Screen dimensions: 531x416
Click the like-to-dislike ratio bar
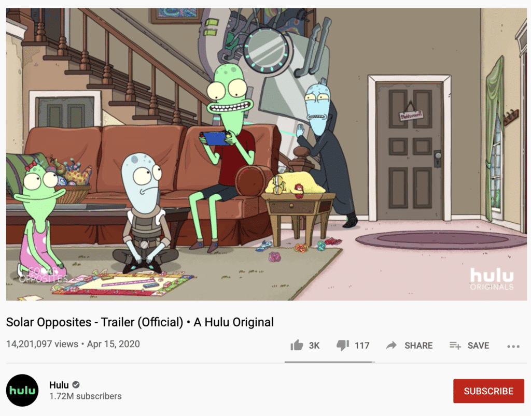(x=329, y=362)
